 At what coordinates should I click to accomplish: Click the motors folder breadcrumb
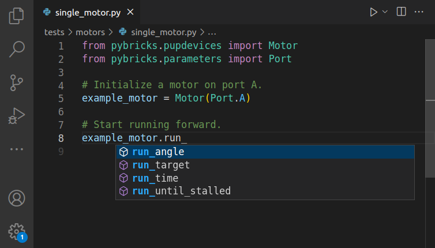(x=90, y=32)
